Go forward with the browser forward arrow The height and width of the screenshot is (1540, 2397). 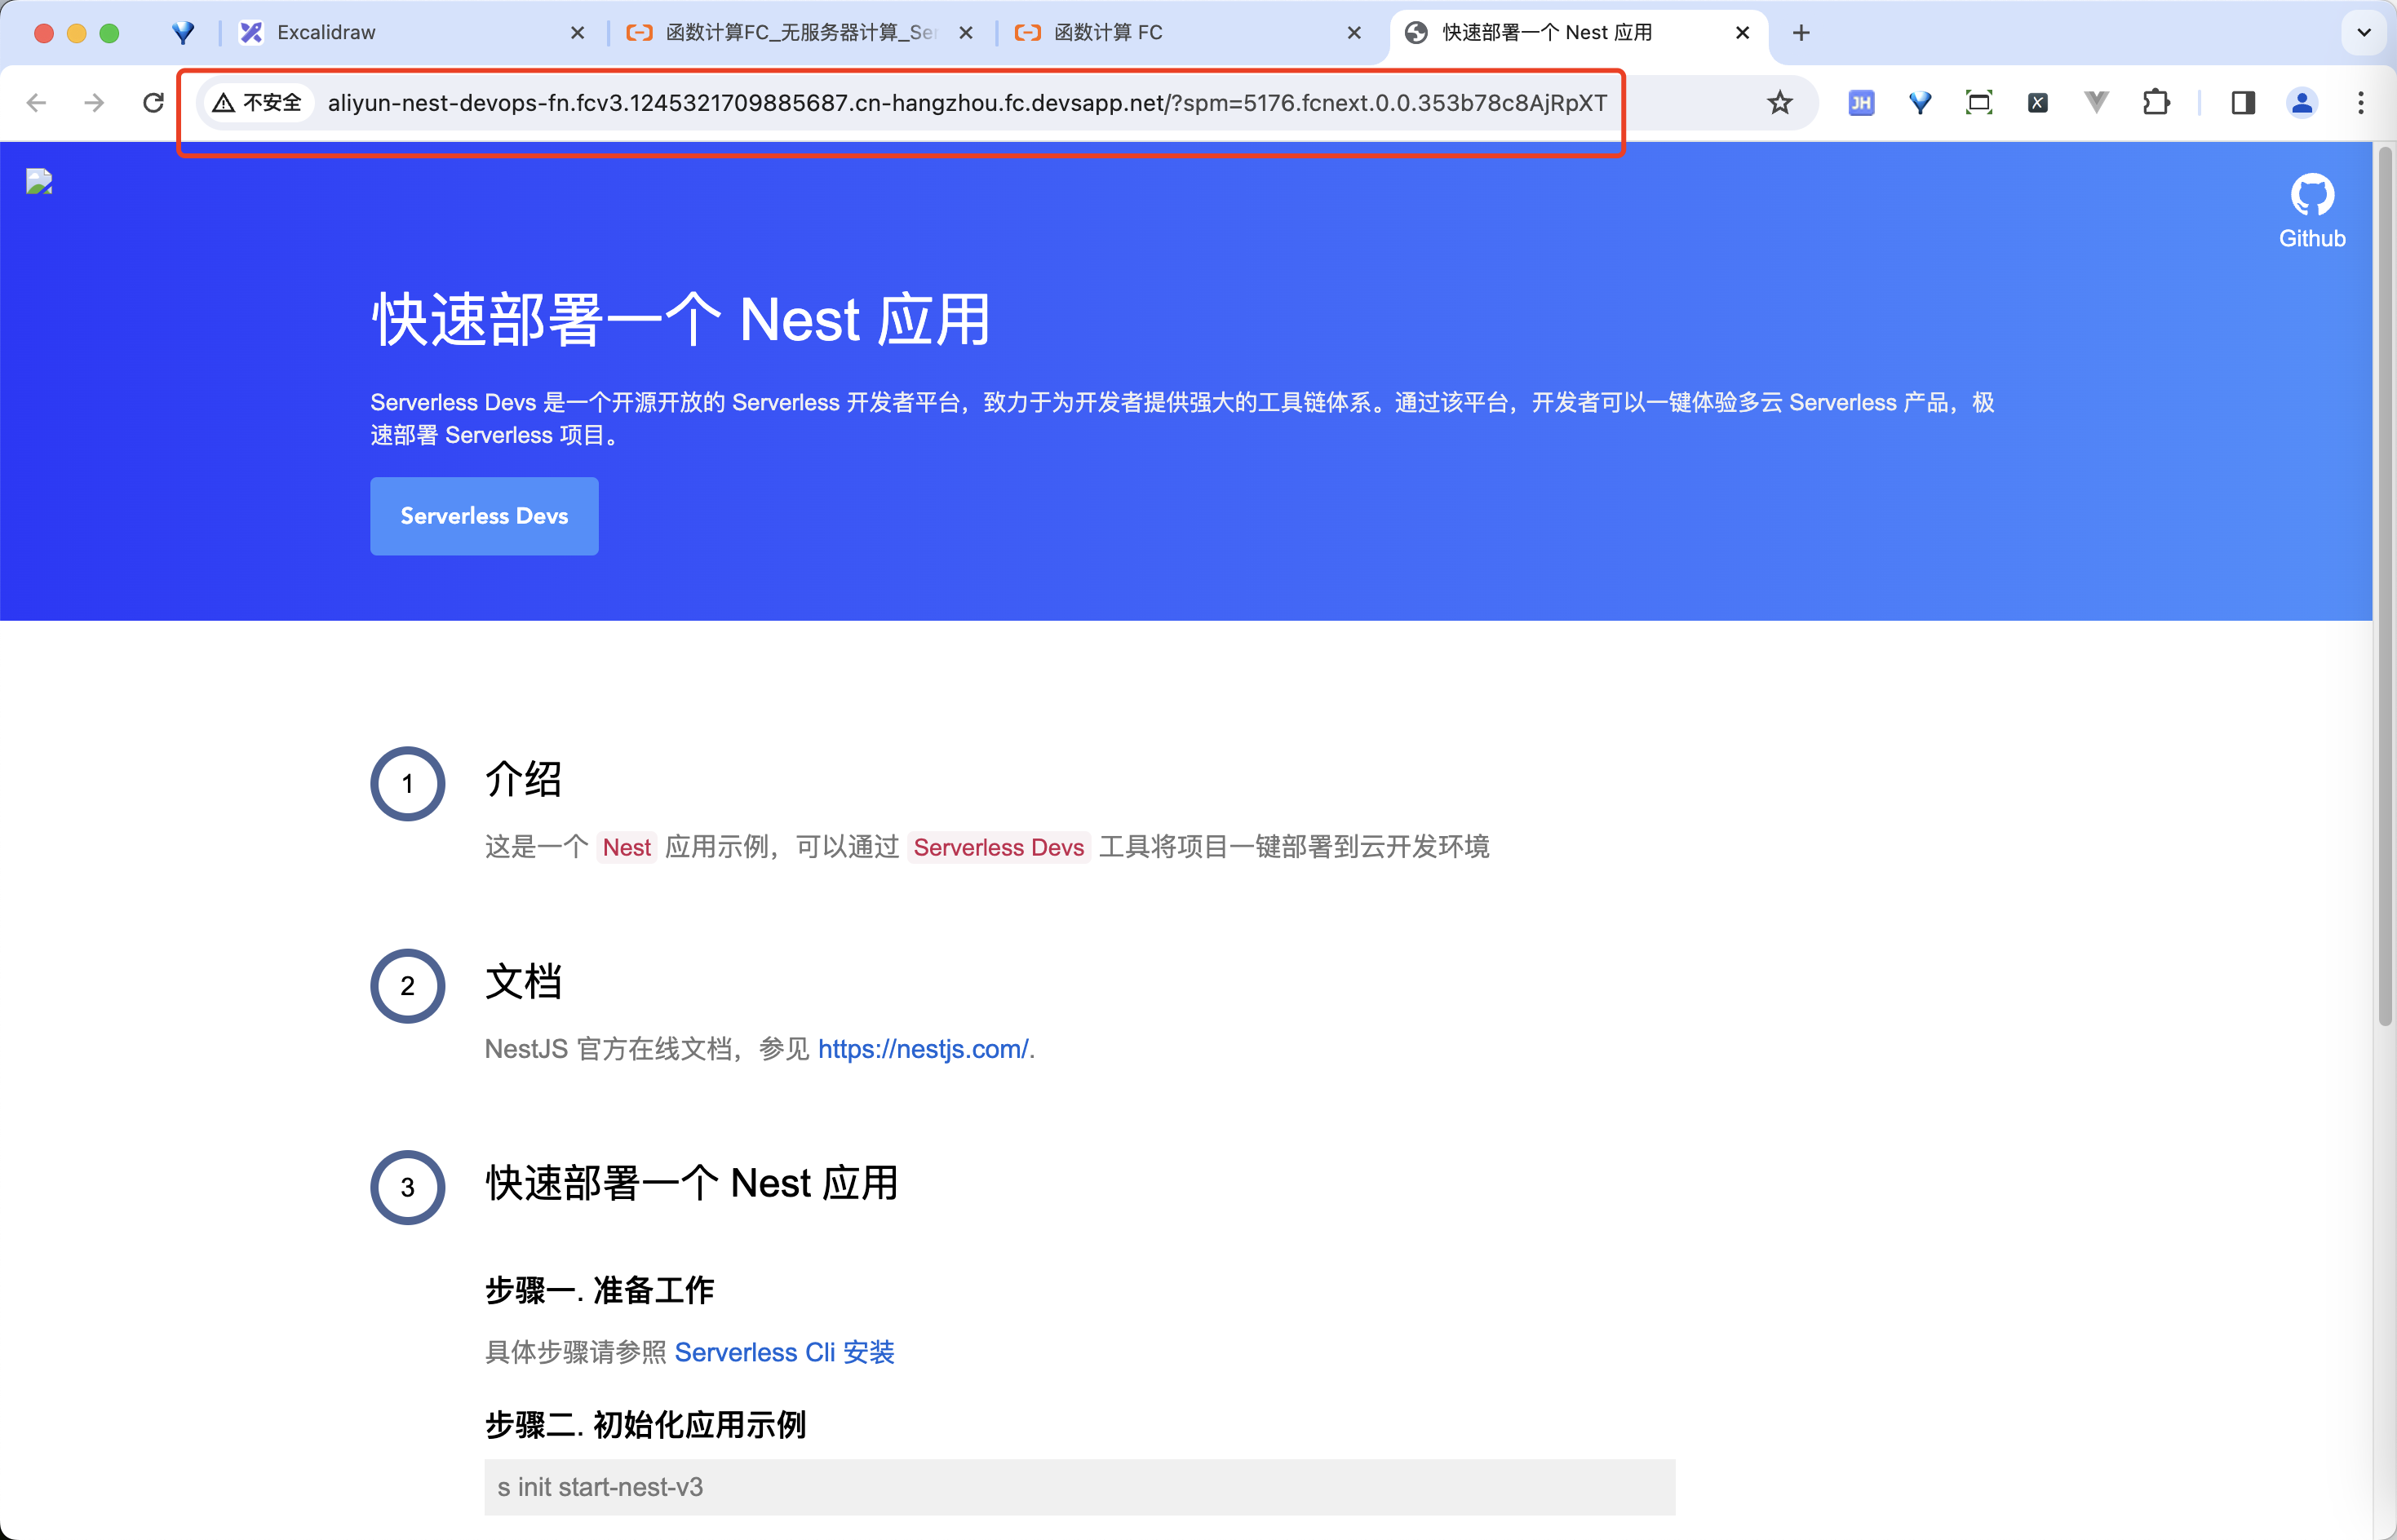pos(94,103)
